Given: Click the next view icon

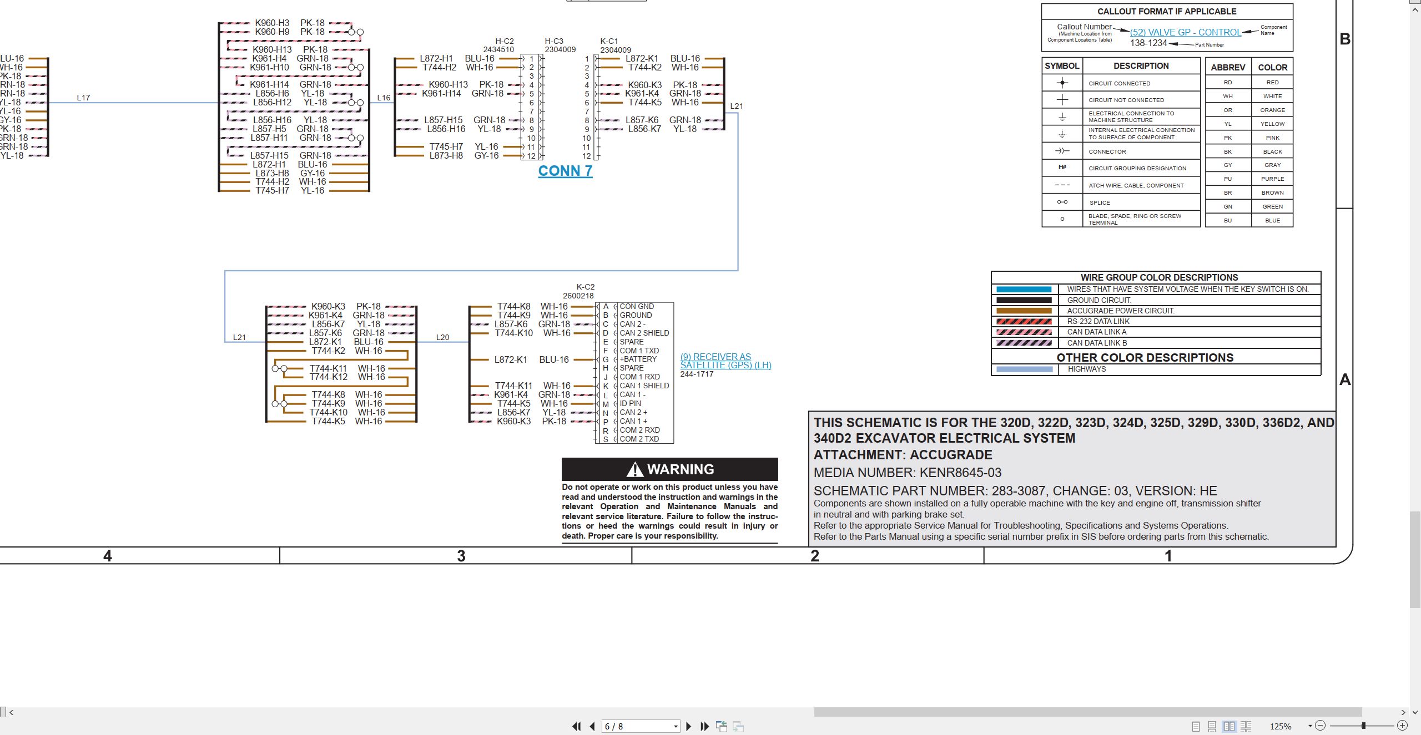Looking at the screenshot, I should [738, 726].
